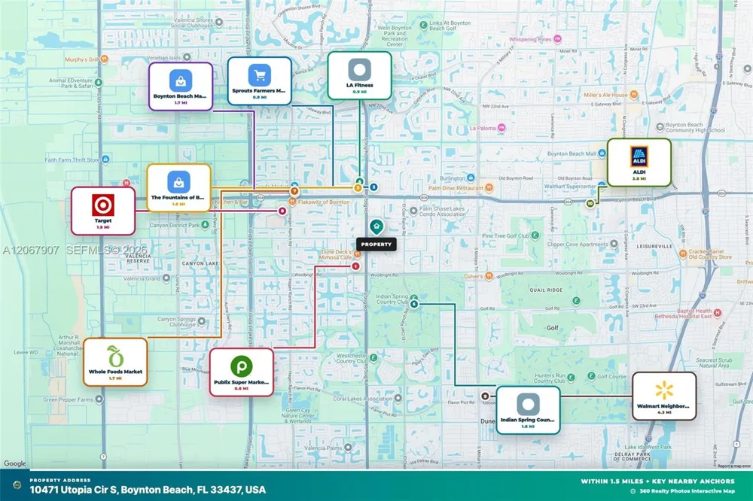753x501 pixels.
Task: Click the Valencia Shores Social Clubhouse pin
Action: [x=219, y=22]
